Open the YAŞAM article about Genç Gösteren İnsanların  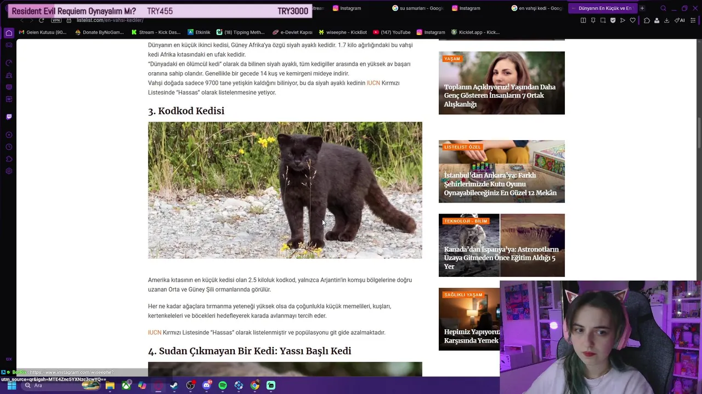point(502,83)
